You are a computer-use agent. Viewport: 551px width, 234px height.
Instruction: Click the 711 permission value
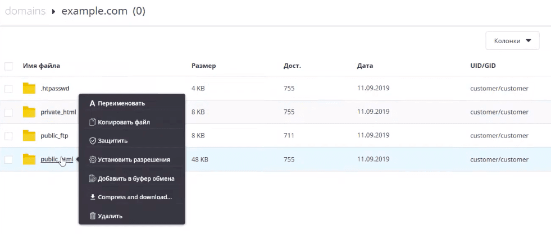[x=289, y=135]
